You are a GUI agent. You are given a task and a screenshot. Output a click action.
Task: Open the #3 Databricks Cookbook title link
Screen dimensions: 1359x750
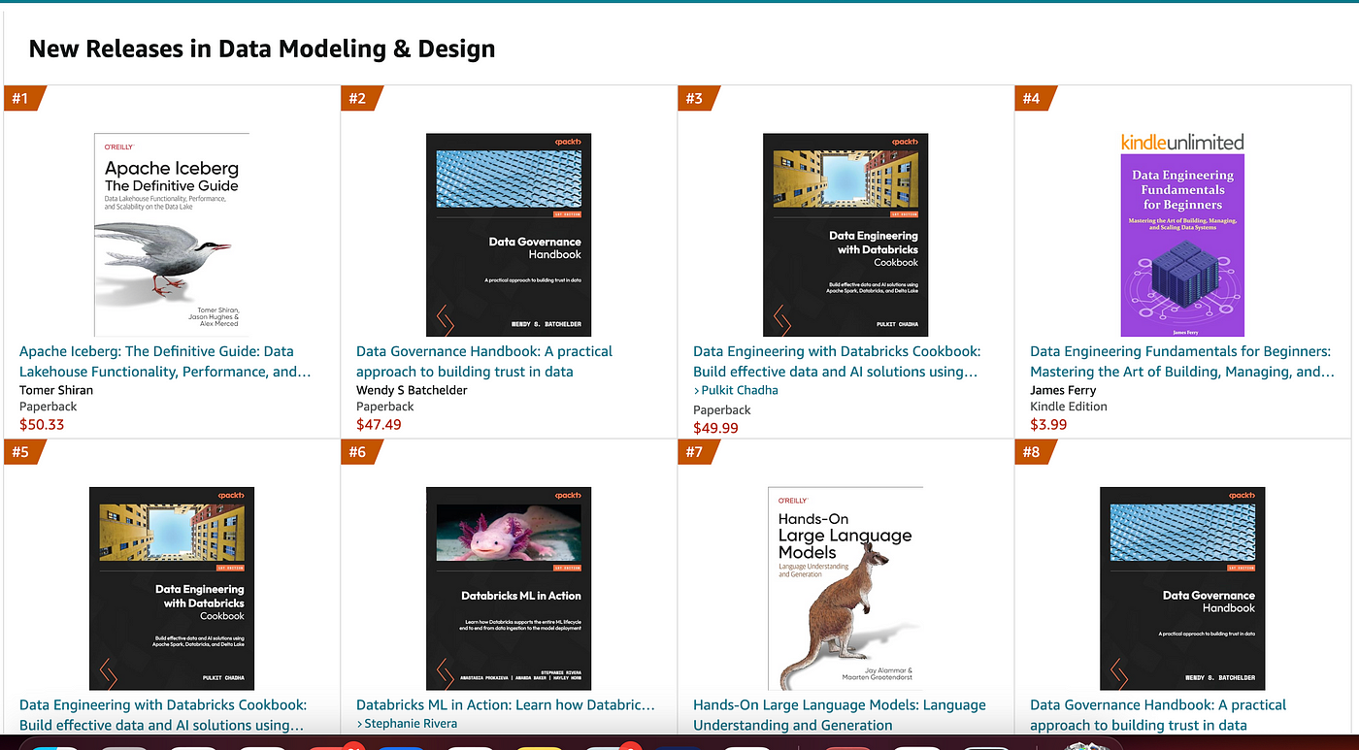click(x=837, y=361)
